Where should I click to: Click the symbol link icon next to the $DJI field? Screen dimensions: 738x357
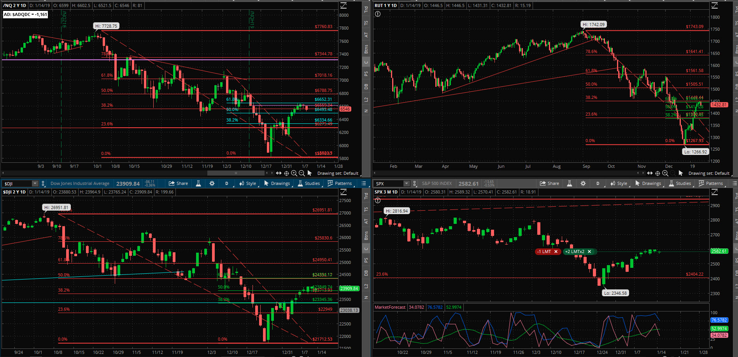[x=43, y=183]
